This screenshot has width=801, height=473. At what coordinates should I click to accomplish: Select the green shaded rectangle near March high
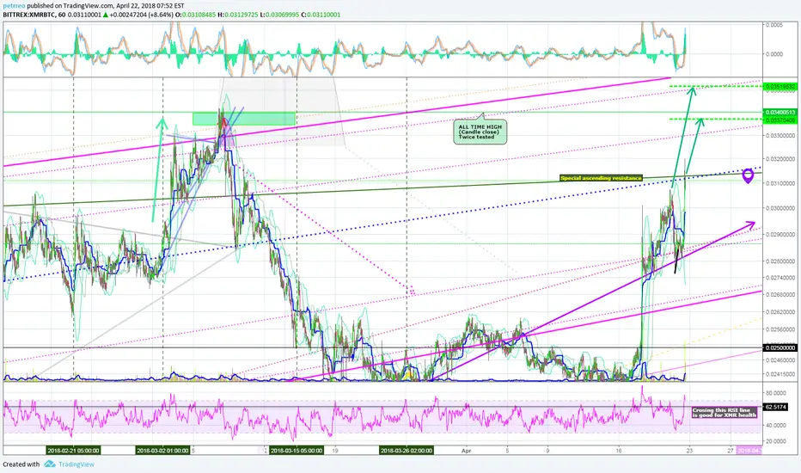pyautogui.click(x=244, y=119)
